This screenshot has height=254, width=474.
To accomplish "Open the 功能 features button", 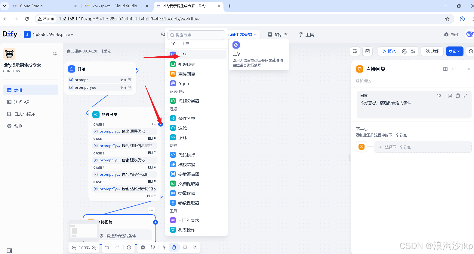I will coord(432,51).
